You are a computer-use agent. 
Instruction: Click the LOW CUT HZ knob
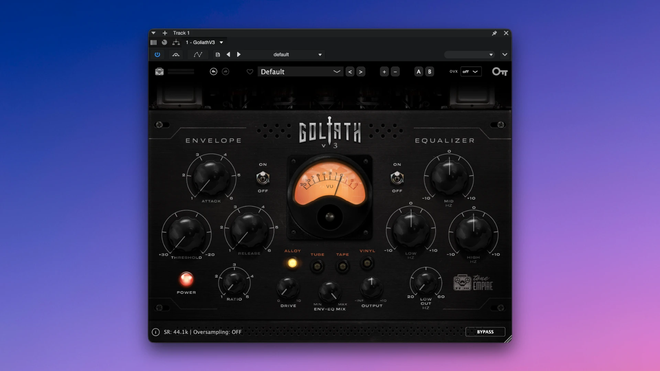click(426, 283)
